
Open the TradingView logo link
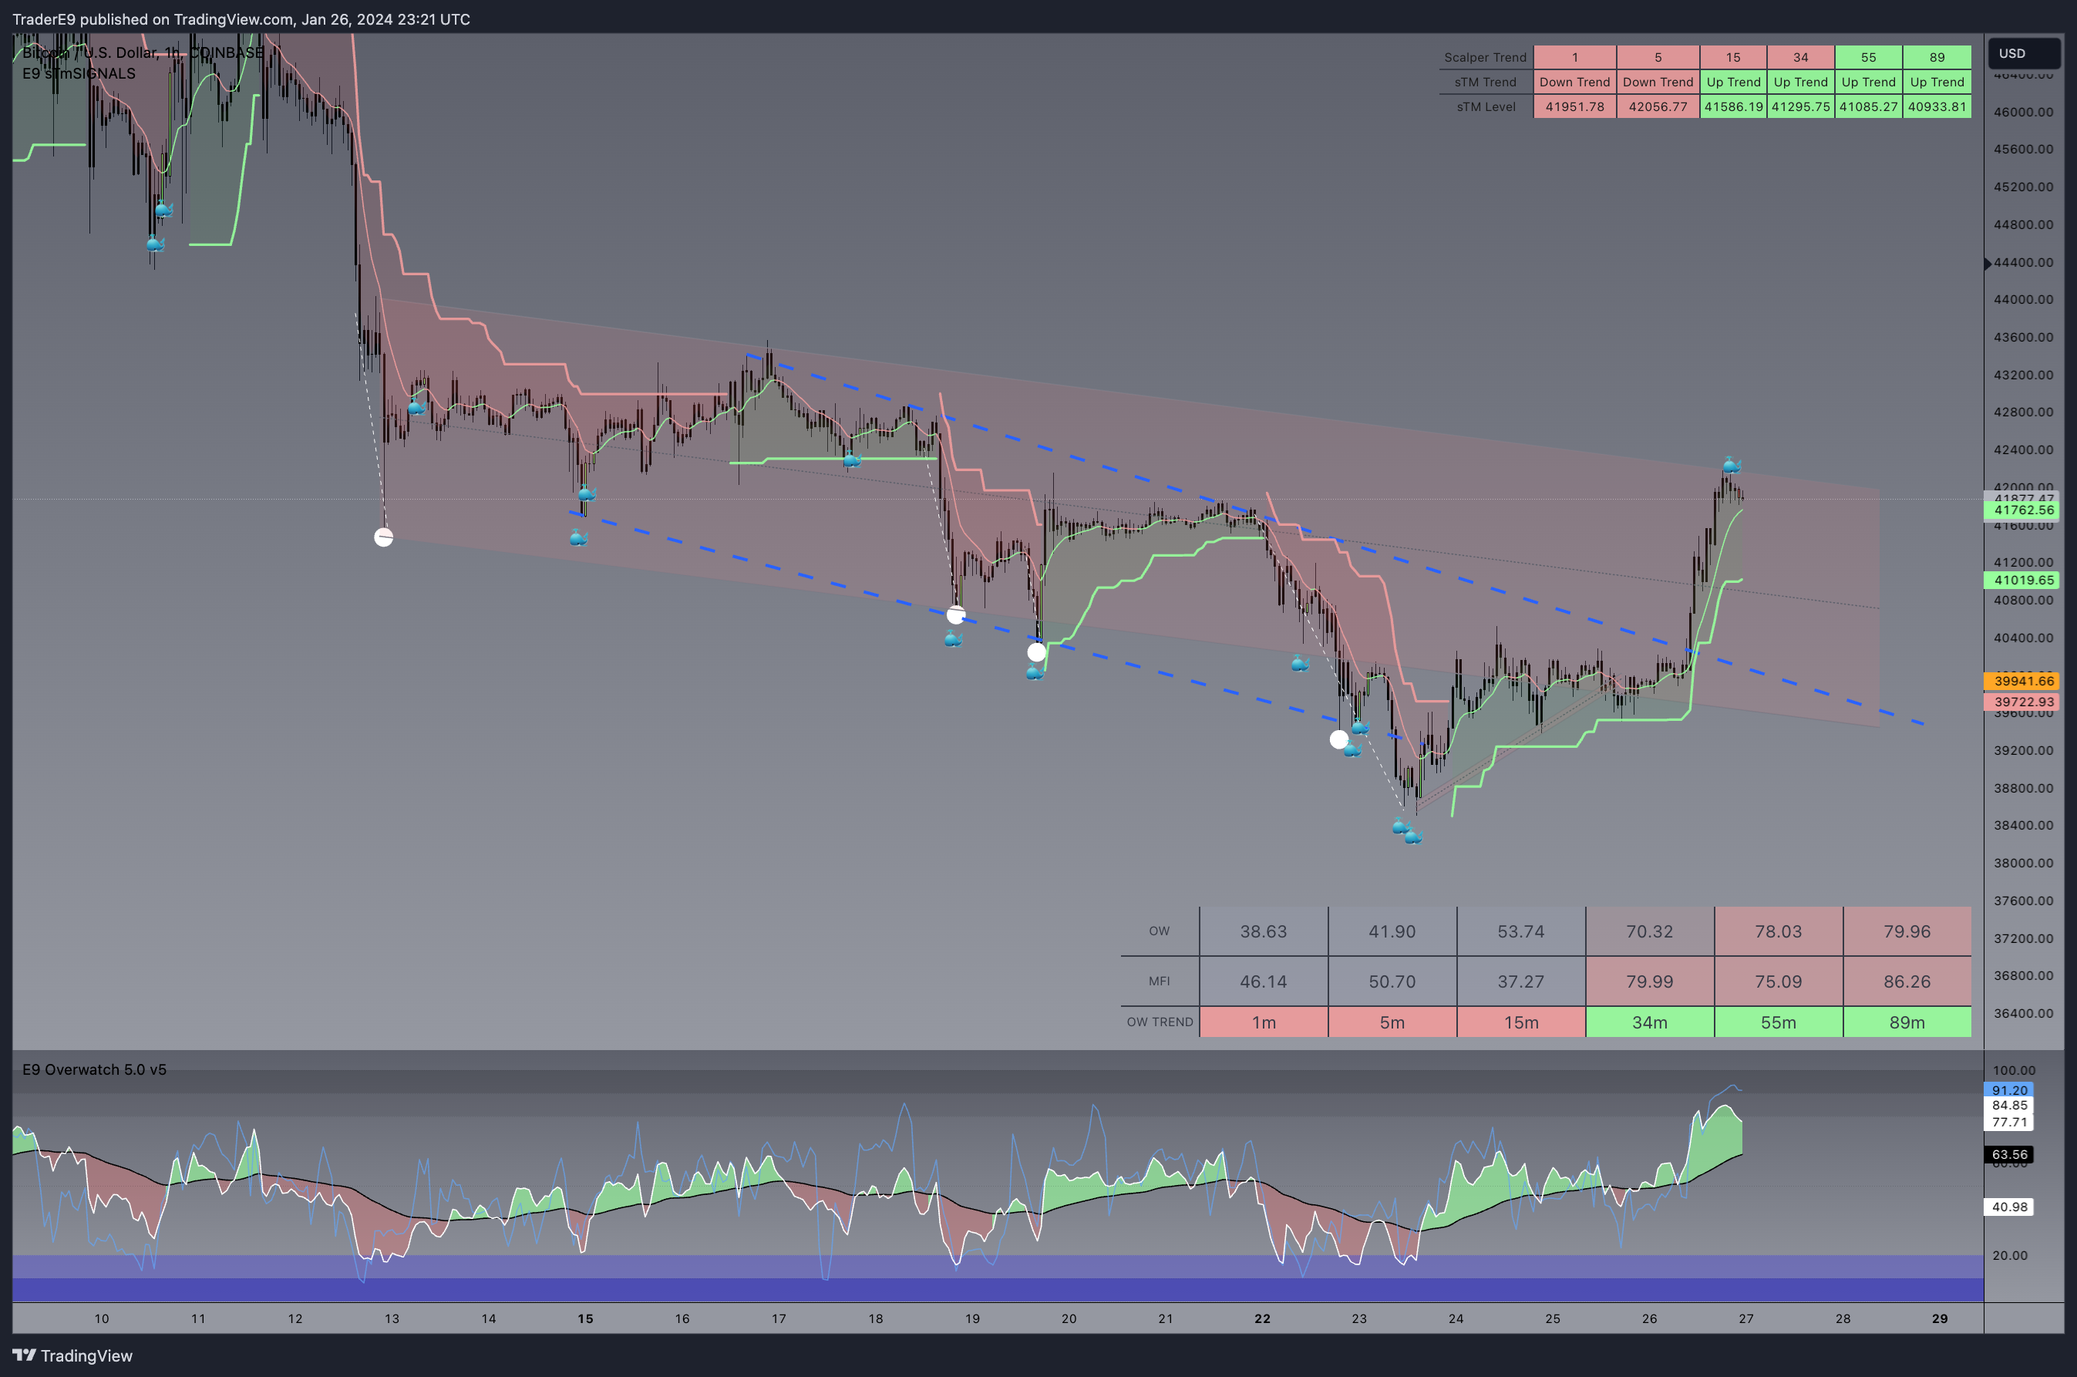pos(72,1355)
